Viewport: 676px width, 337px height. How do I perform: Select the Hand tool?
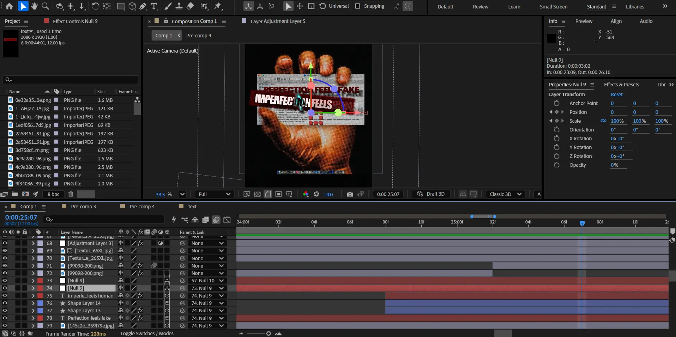(34, 6)
